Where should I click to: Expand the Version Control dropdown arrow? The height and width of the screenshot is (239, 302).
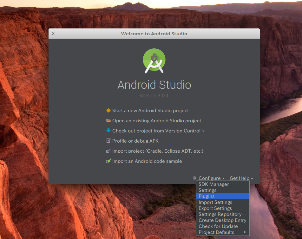pos(203,131)
